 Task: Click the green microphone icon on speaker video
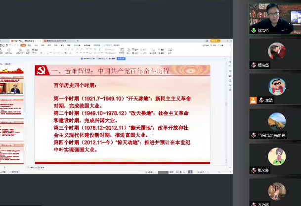(x=254, y=30)
